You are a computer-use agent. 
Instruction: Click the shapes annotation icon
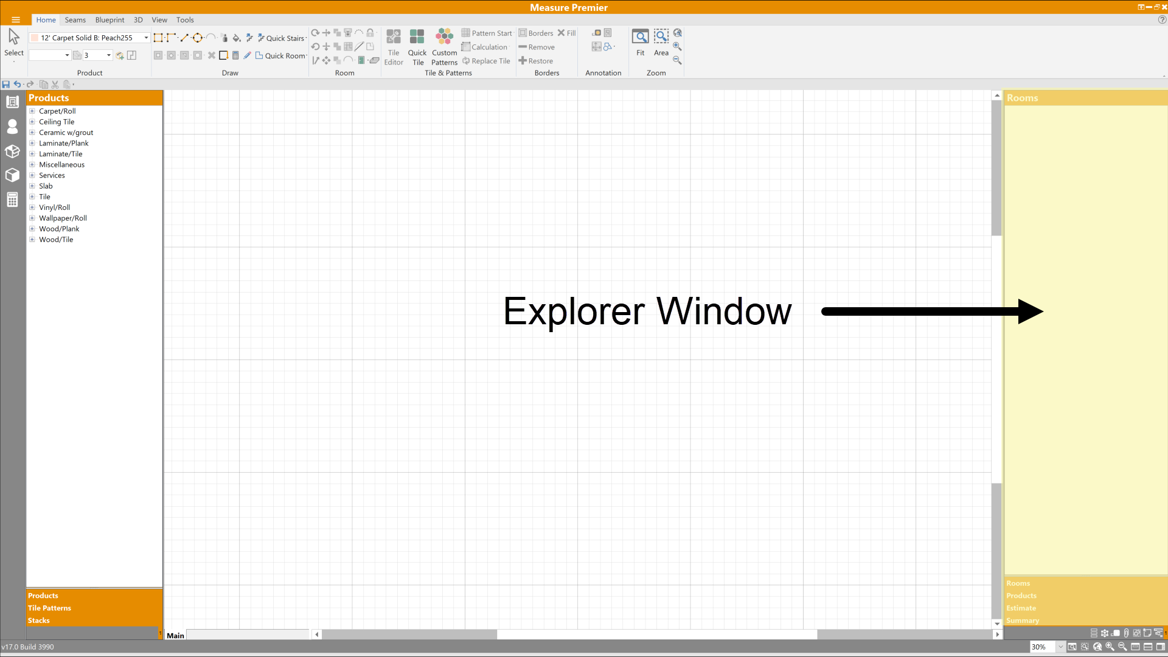607,46
